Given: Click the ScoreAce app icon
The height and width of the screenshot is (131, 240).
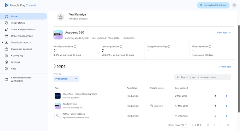Looking at the screenshot, I should [58, 96].
